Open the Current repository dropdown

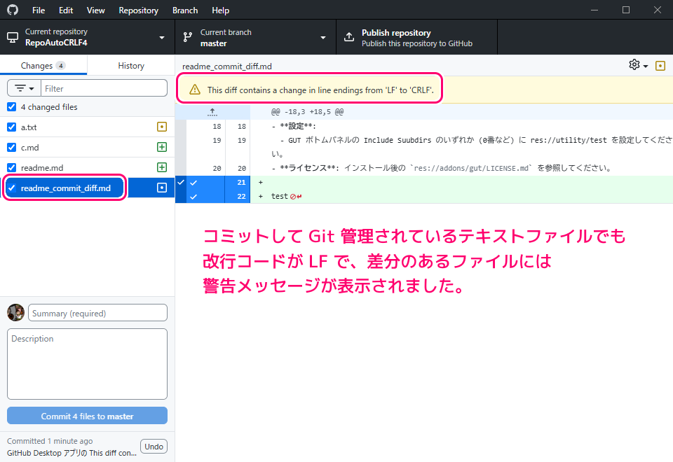[x=87, y=37]
